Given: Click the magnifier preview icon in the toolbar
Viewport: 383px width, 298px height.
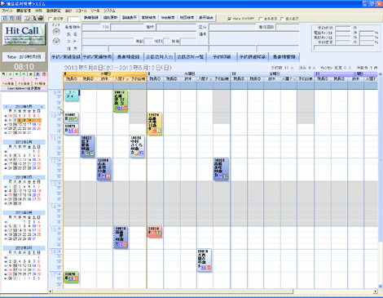Looking at the screenshot, I should click(33, 18).
